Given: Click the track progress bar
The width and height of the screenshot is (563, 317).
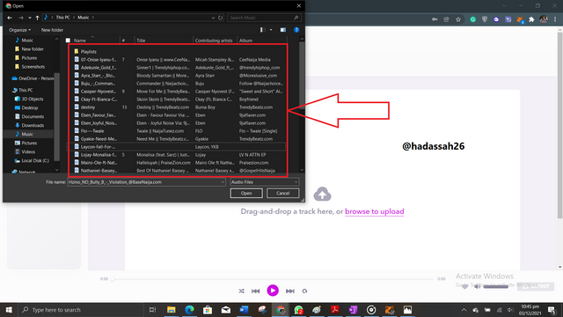Looking at the screenshot, I should [273, 279].
